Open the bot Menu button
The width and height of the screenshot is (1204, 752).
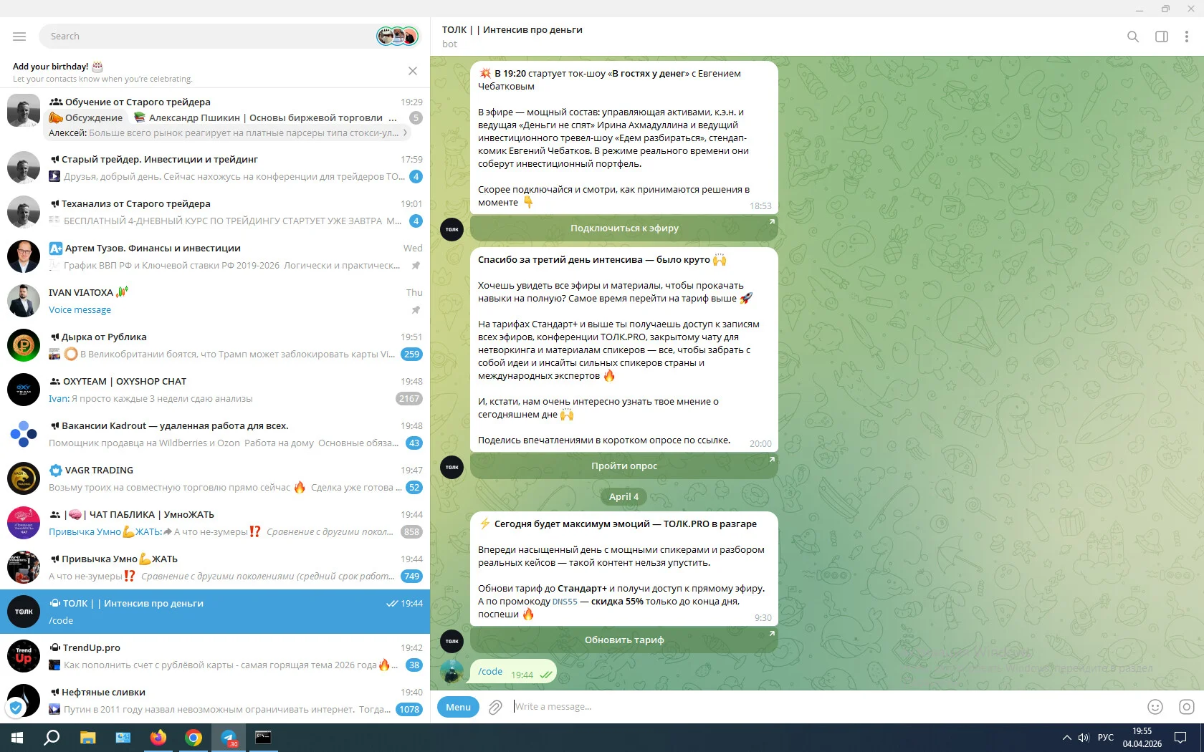[x=458, y=707]
